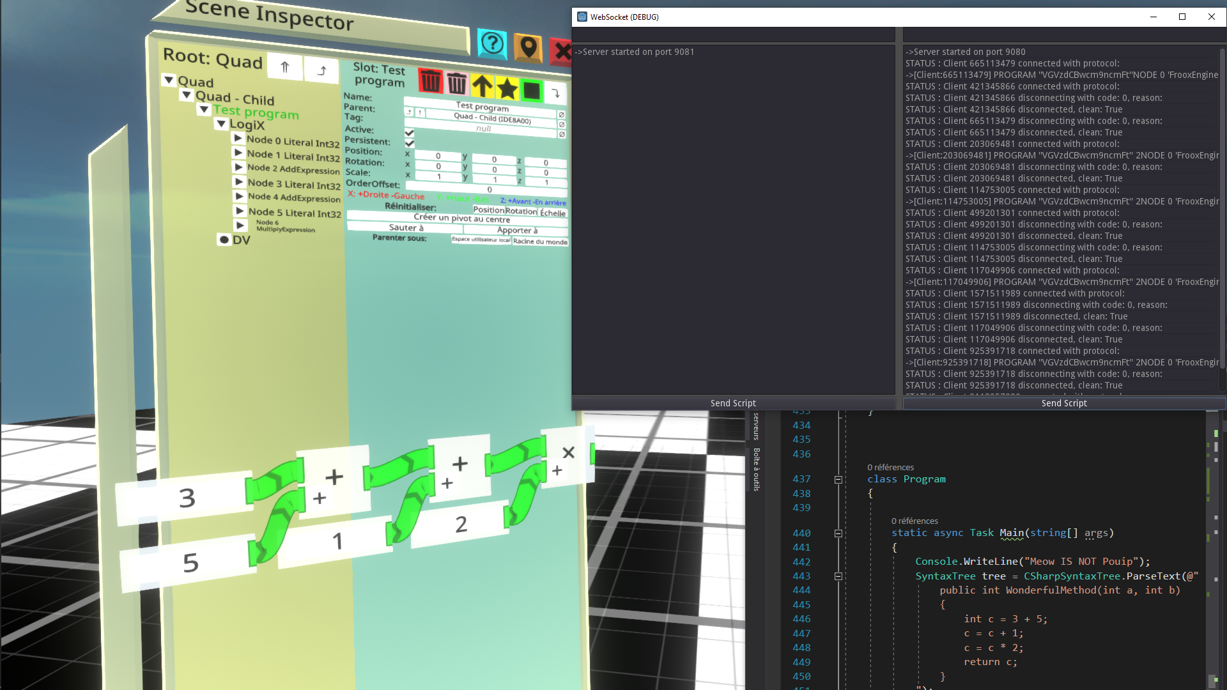
Task: Toggle the Active checkbox
Action: pyautogui.click(x=410, y=133)
